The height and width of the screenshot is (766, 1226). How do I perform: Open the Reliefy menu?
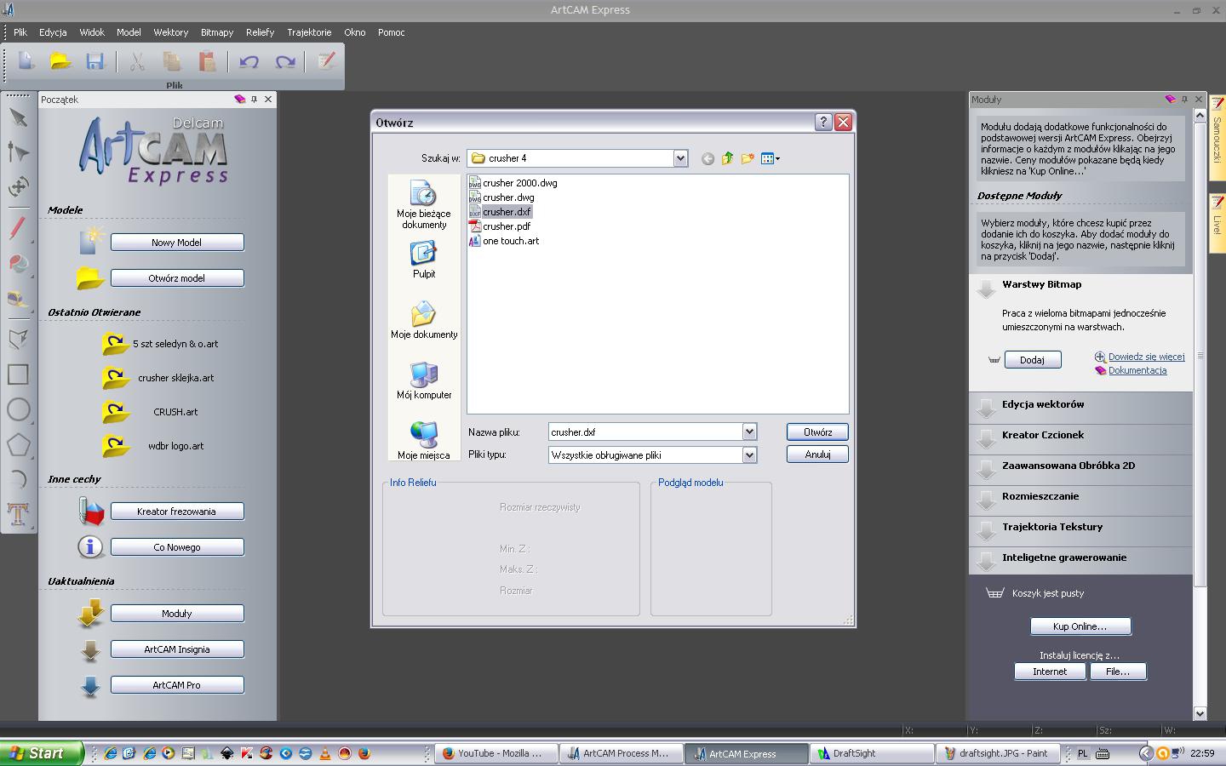point(260,32)
